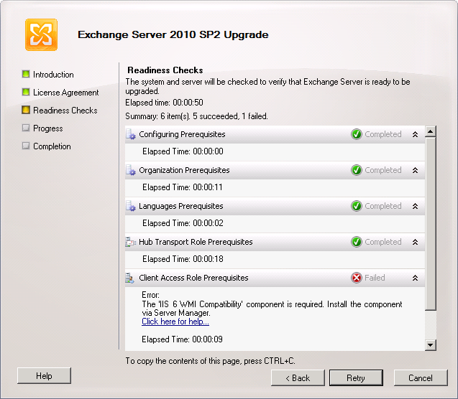Collapse the Languages Prerequisites section

(x=415, y=206)
